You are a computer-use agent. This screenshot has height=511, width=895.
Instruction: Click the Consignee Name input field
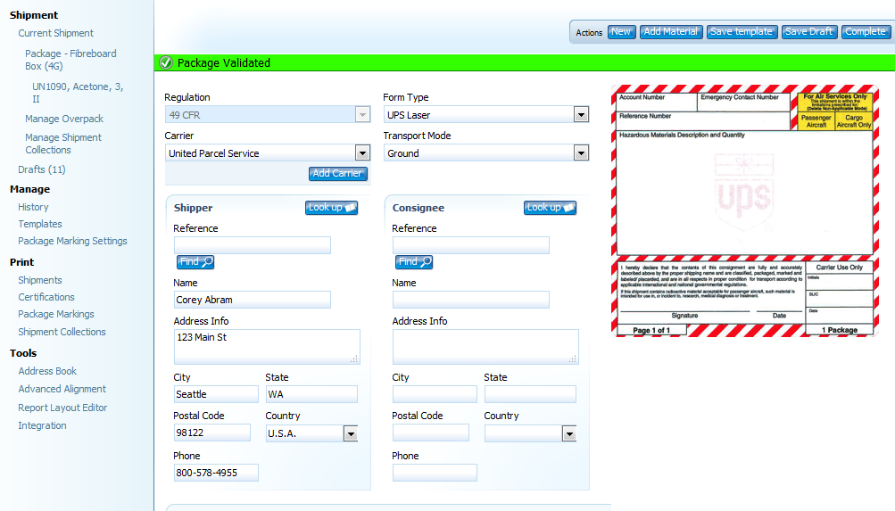[x=470, y=300]
